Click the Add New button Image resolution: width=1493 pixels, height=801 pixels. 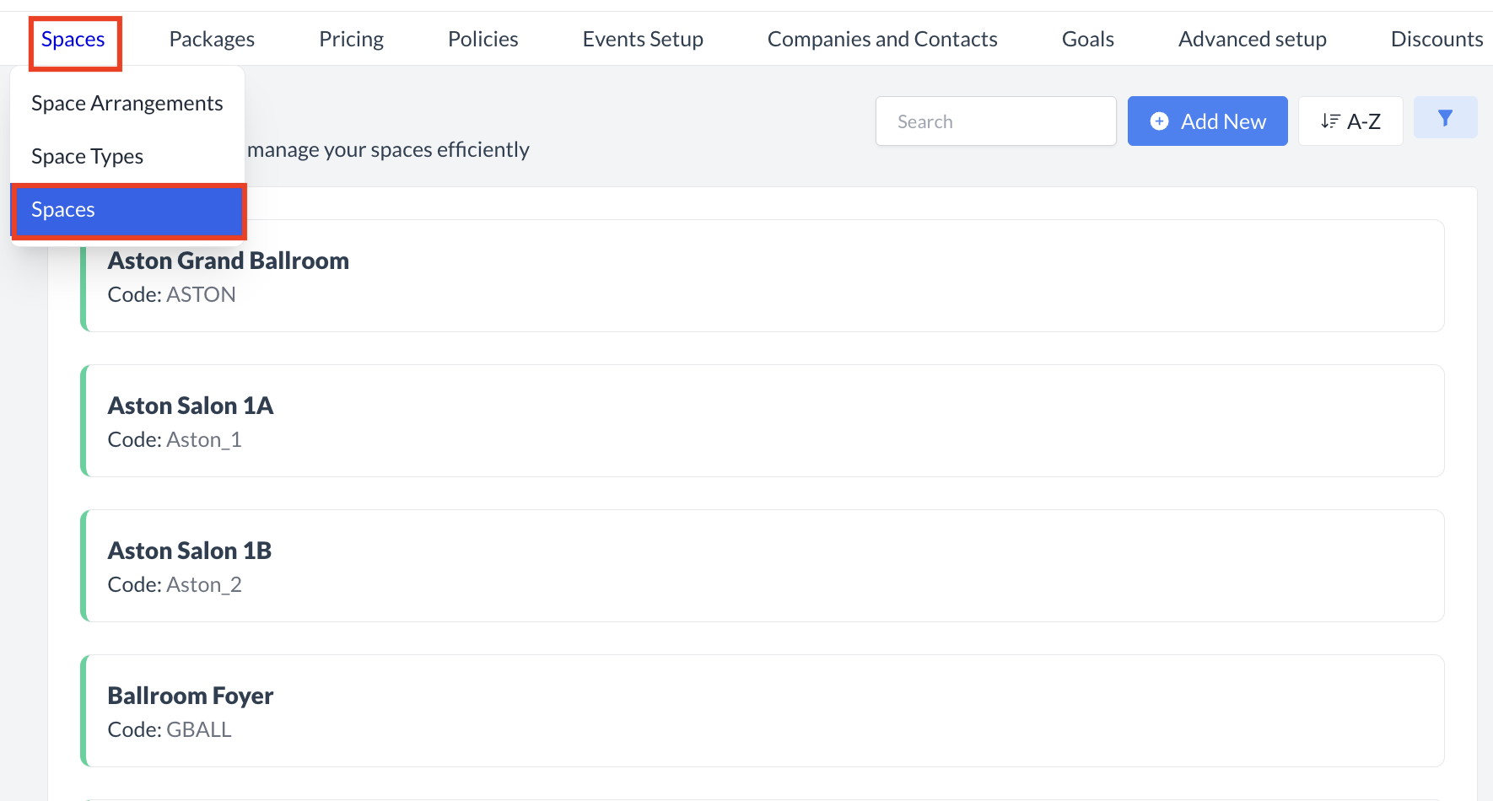tap(1207, 121)
